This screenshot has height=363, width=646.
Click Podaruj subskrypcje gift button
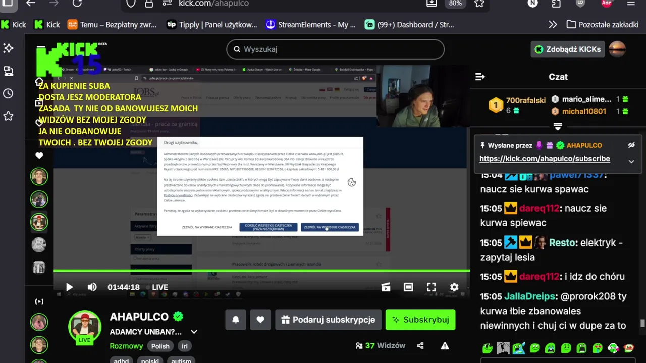pyautogui.click(x=328, y=320)
